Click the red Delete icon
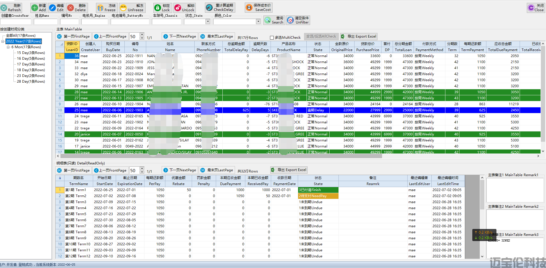Viewport: 546px width, 268px height. pyautogui.click(x=71, y=8)
